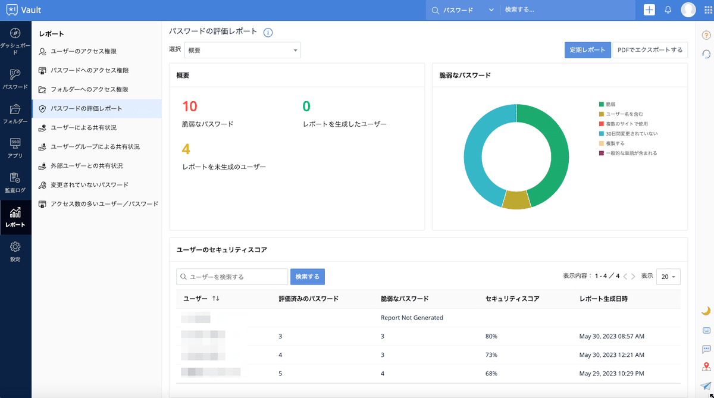Open the chat bubble icon

(706, 349)
